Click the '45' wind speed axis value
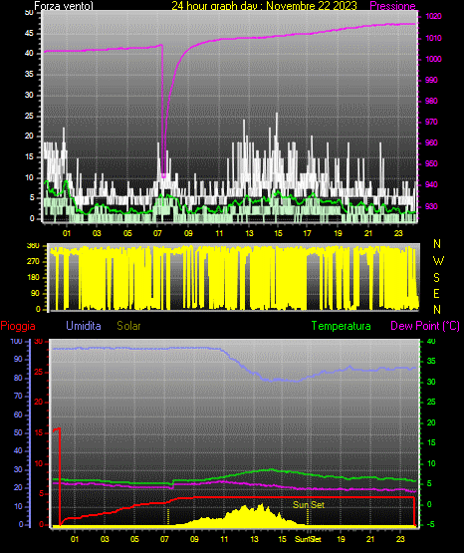This screenshot has height=553, width=464. coord(29,33)
